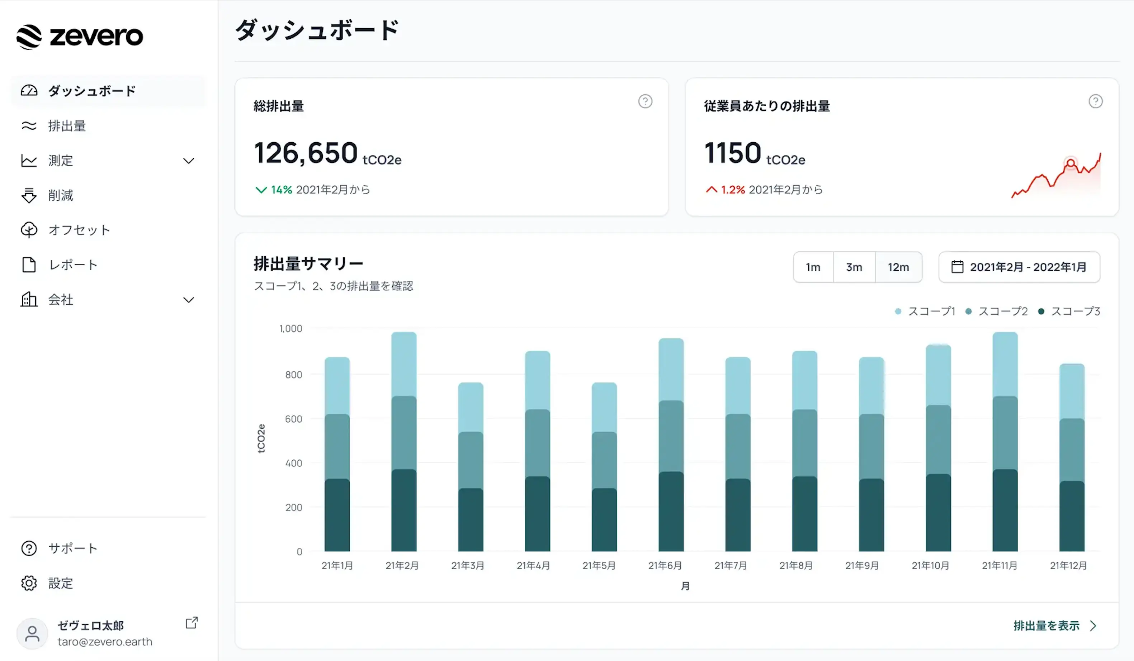Click the 排出量 wave icon in sidebar
This screenshot has width=1134, height=661.
29,126
